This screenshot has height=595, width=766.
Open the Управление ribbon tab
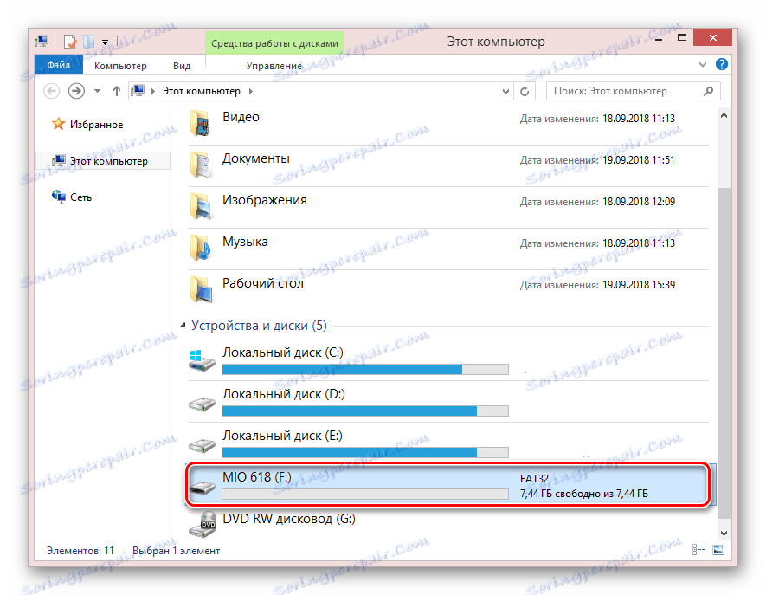tap(274, 66)
